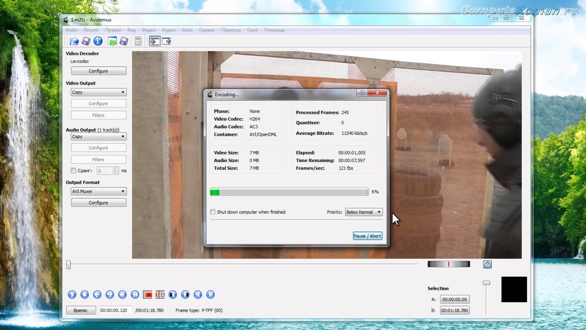This screenshot has height=330, width=586.
Task: Open the Файл menu
Action: point(71,30)
